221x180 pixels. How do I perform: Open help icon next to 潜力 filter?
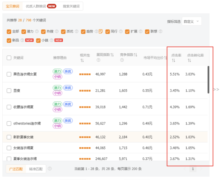click(x=37, y=31)
